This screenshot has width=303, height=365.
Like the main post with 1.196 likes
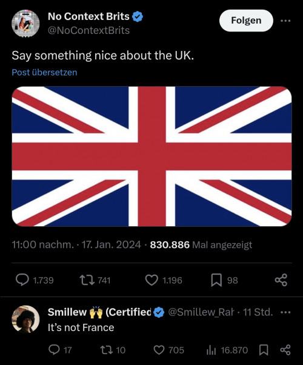tap(151, 280)
